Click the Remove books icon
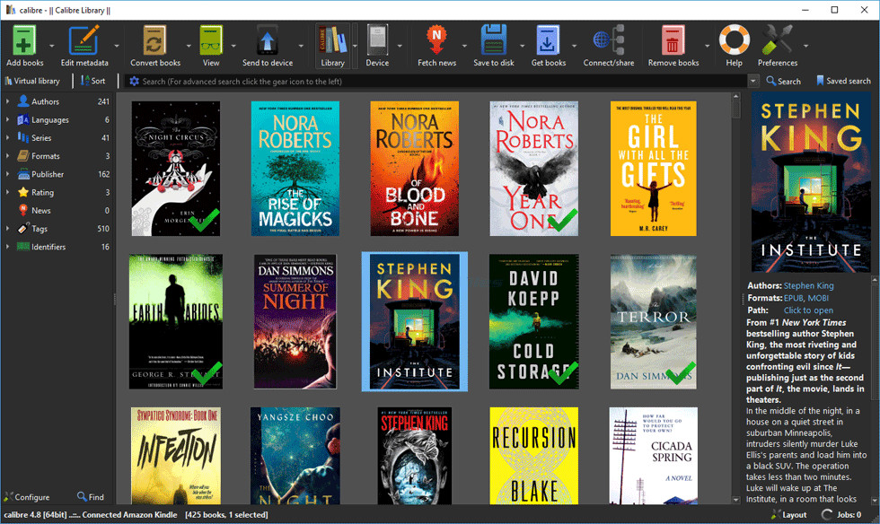 (x=673, y=40)
